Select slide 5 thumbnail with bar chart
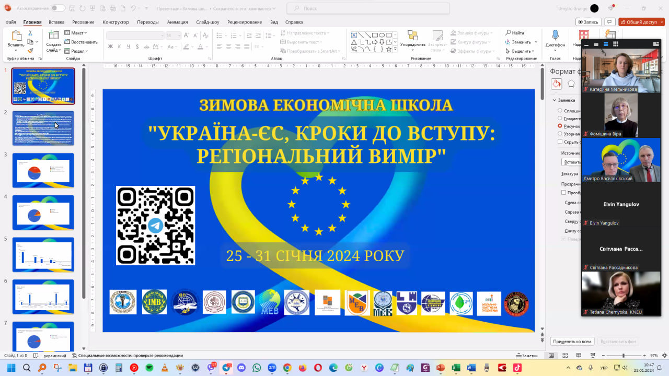The height and width of the screenshot is (376, 669). pyautogui.click(x=43, y=254)
